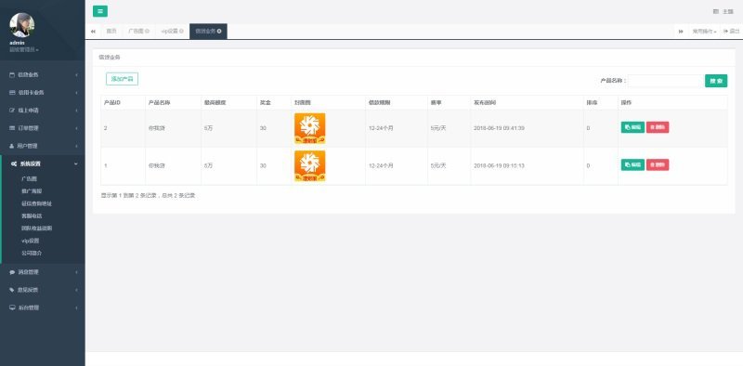Click the 产品名称 search input field

point(666,81)
